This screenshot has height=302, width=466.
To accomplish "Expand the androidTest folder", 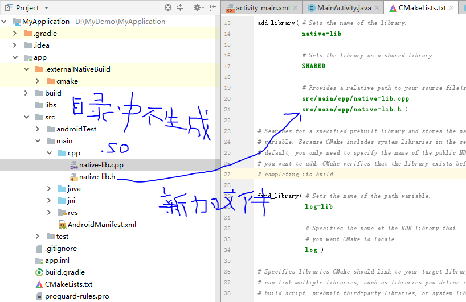I will [x=38, y=129].
